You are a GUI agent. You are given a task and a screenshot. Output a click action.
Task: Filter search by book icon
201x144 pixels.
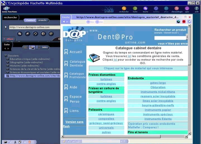[x=27, y=34]
